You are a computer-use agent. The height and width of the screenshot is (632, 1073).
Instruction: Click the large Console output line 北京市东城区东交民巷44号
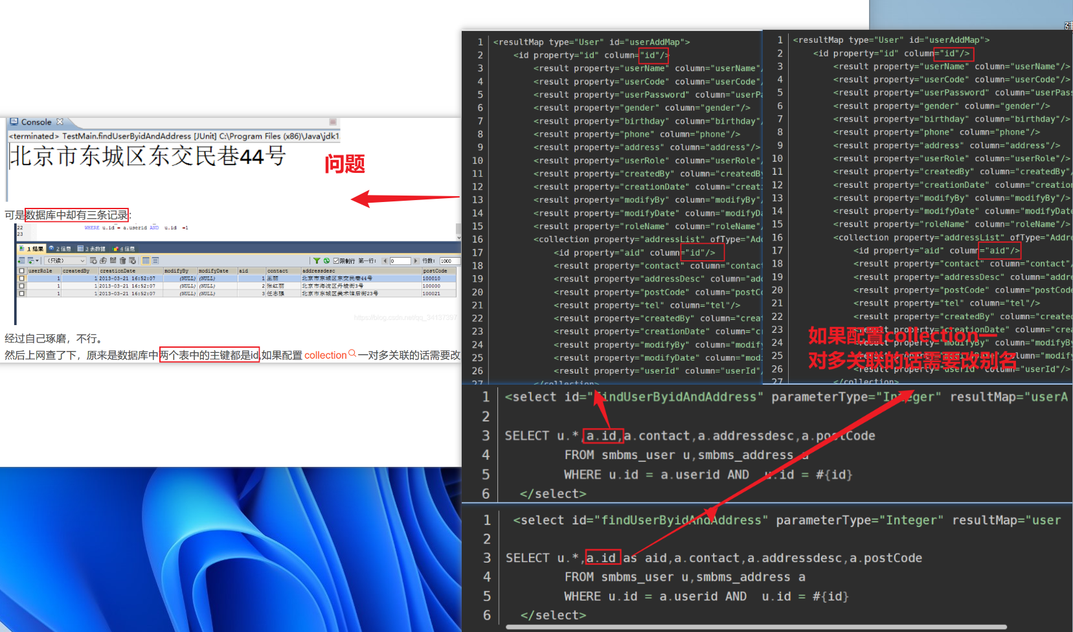pos(147,156)
